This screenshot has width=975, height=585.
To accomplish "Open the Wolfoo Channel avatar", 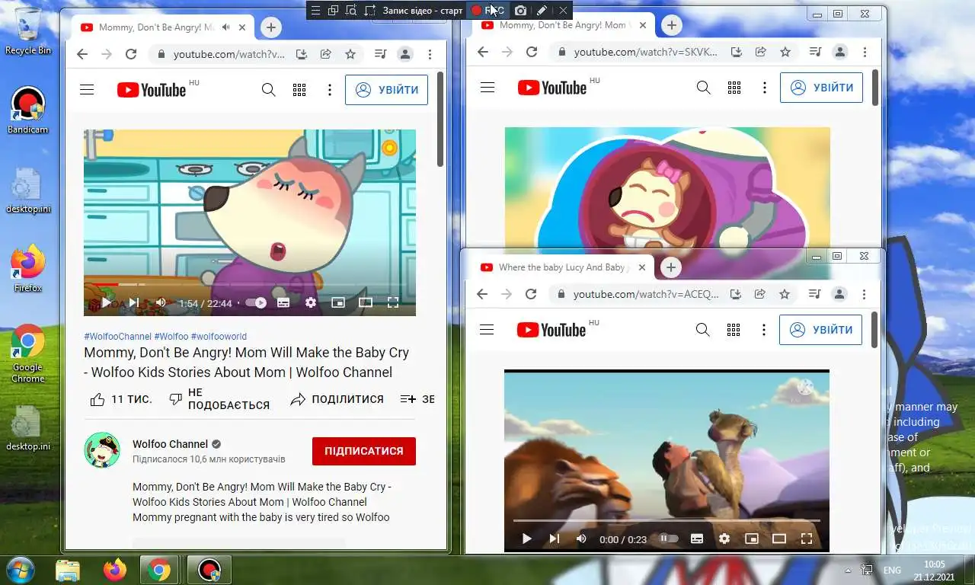I will coord(102,450).
